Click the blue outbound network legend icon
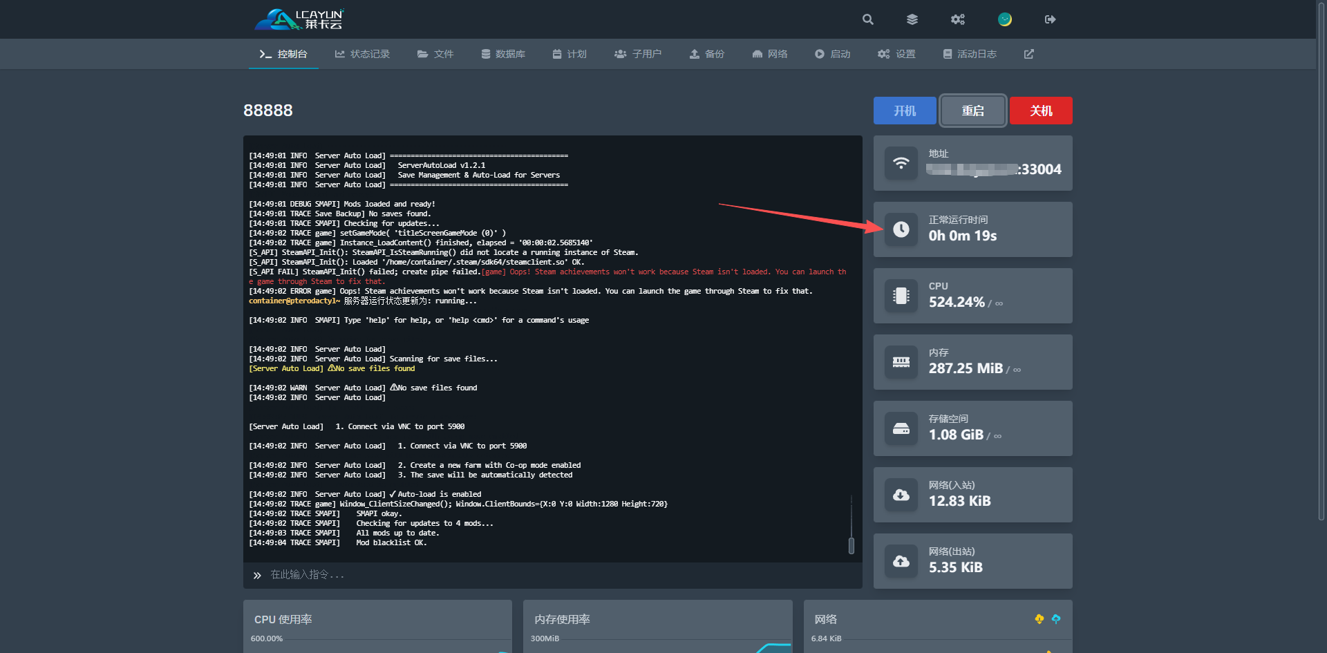 (x=1055, y=619)
